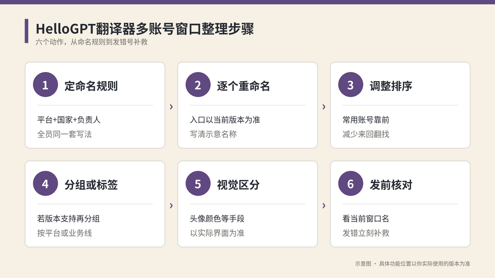The height and width of the screenshot is (278, 495).
Task: Click the line 以实际界面为准
Action: click(x=217, y=233)
